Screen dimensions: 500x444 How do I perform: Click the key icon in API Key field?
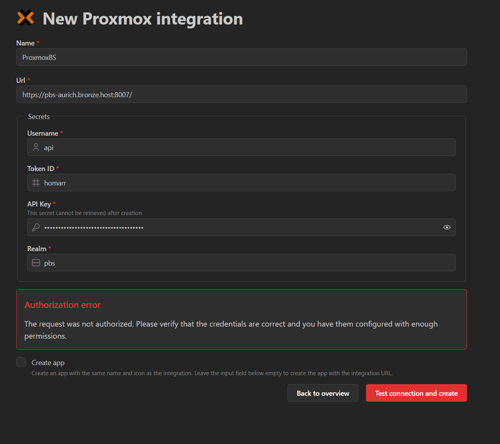[x=36, y=227]
